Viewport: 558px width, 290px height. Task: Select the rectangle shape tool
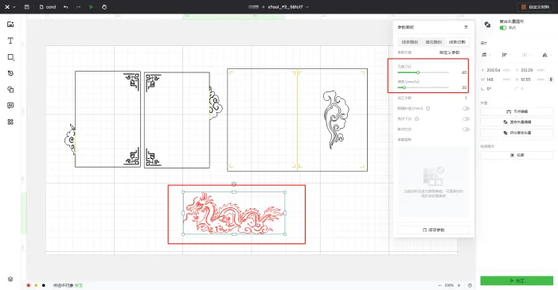[x=10, y=57]
